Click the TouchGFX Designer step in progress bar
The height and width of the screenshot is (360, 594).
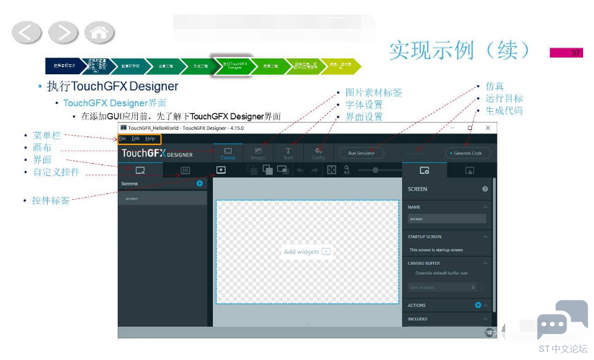235,66
